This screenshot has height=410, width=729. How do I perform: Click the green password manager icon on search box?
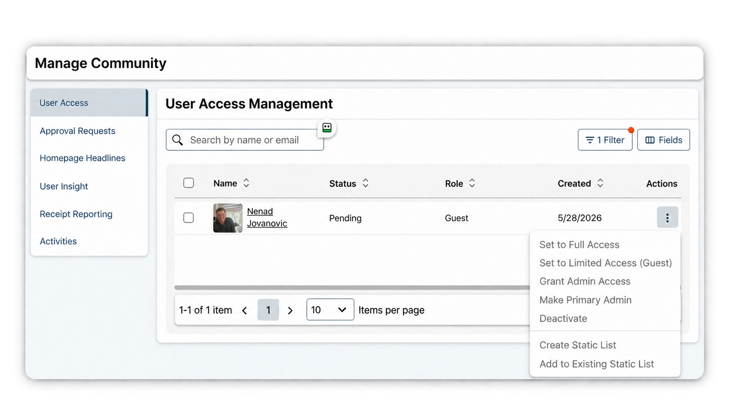pyautogui.click(x=327, y=128)
